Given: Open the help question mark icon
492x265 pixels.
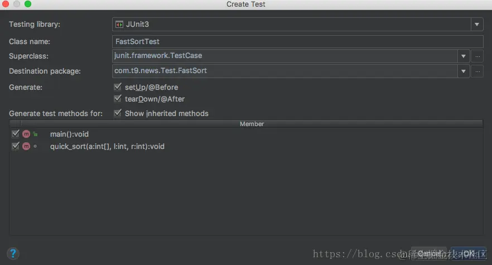Looking at the screenshot, I should pos(13,253).
